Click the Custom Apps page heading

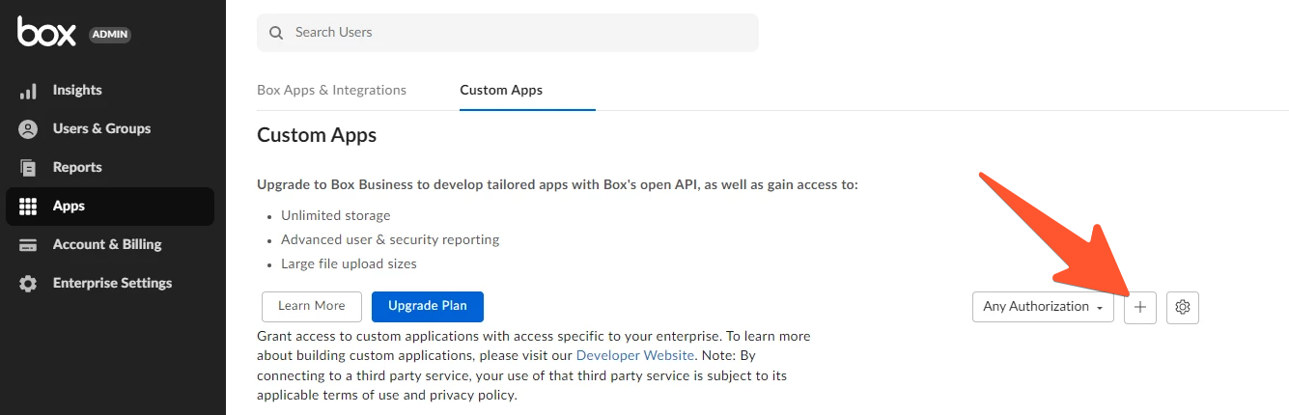[317, 135]
